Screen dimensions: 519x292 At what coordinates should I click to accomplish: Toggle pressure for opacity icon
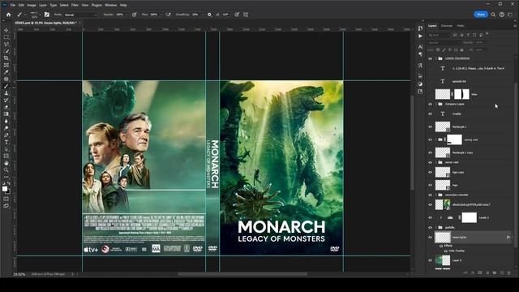pos(134,15)
